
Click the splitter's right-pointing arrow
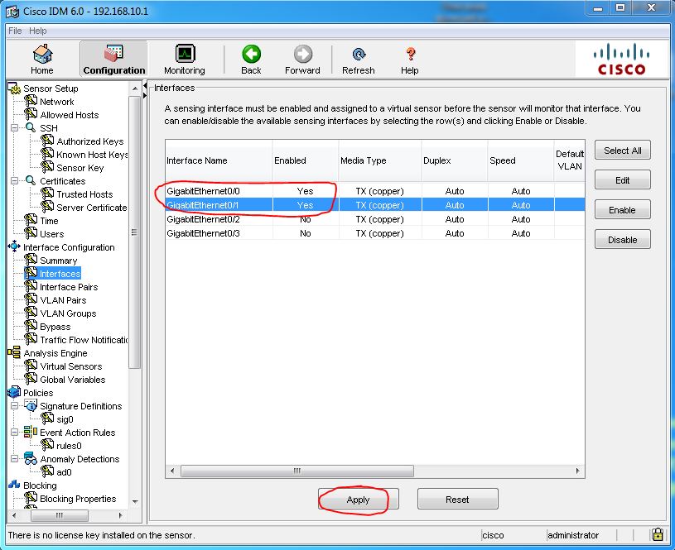tap(145, 95)
